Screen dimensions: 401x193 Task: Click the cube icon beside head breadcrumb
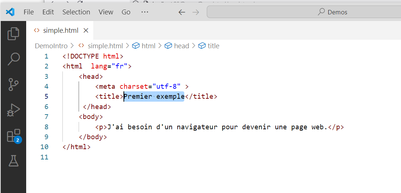168,46
